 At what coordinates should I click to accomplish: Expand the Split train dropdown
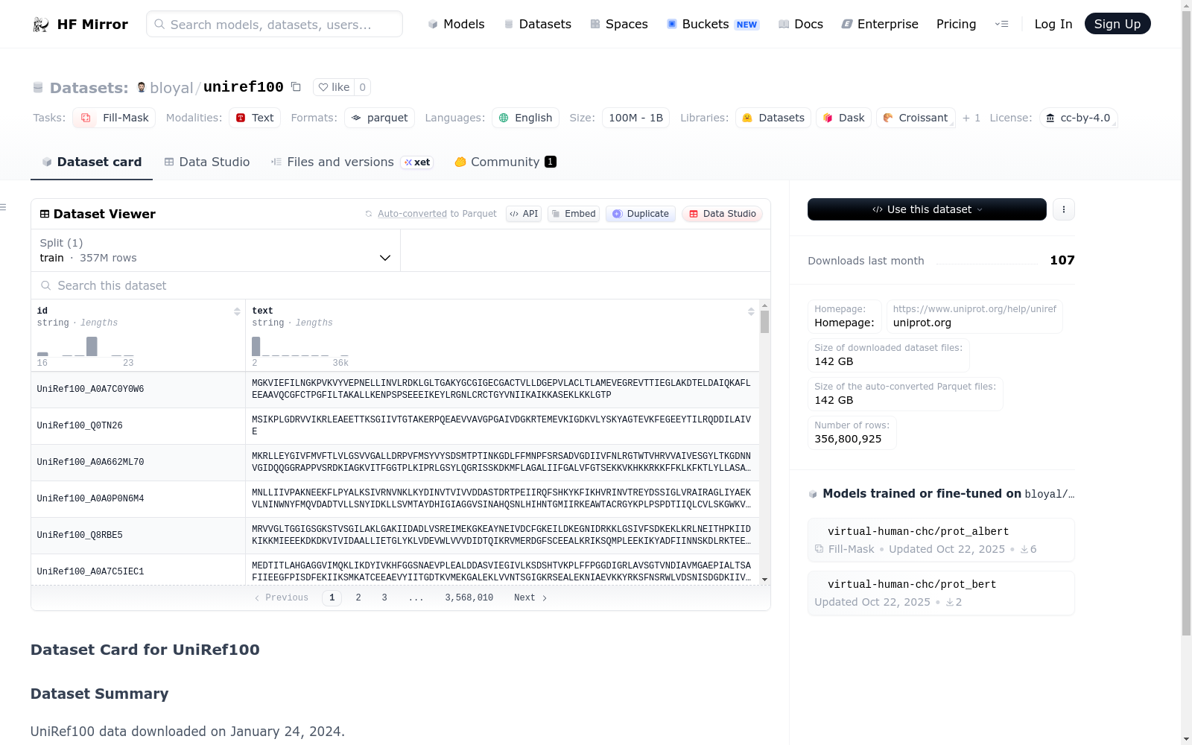coord(215,250)
